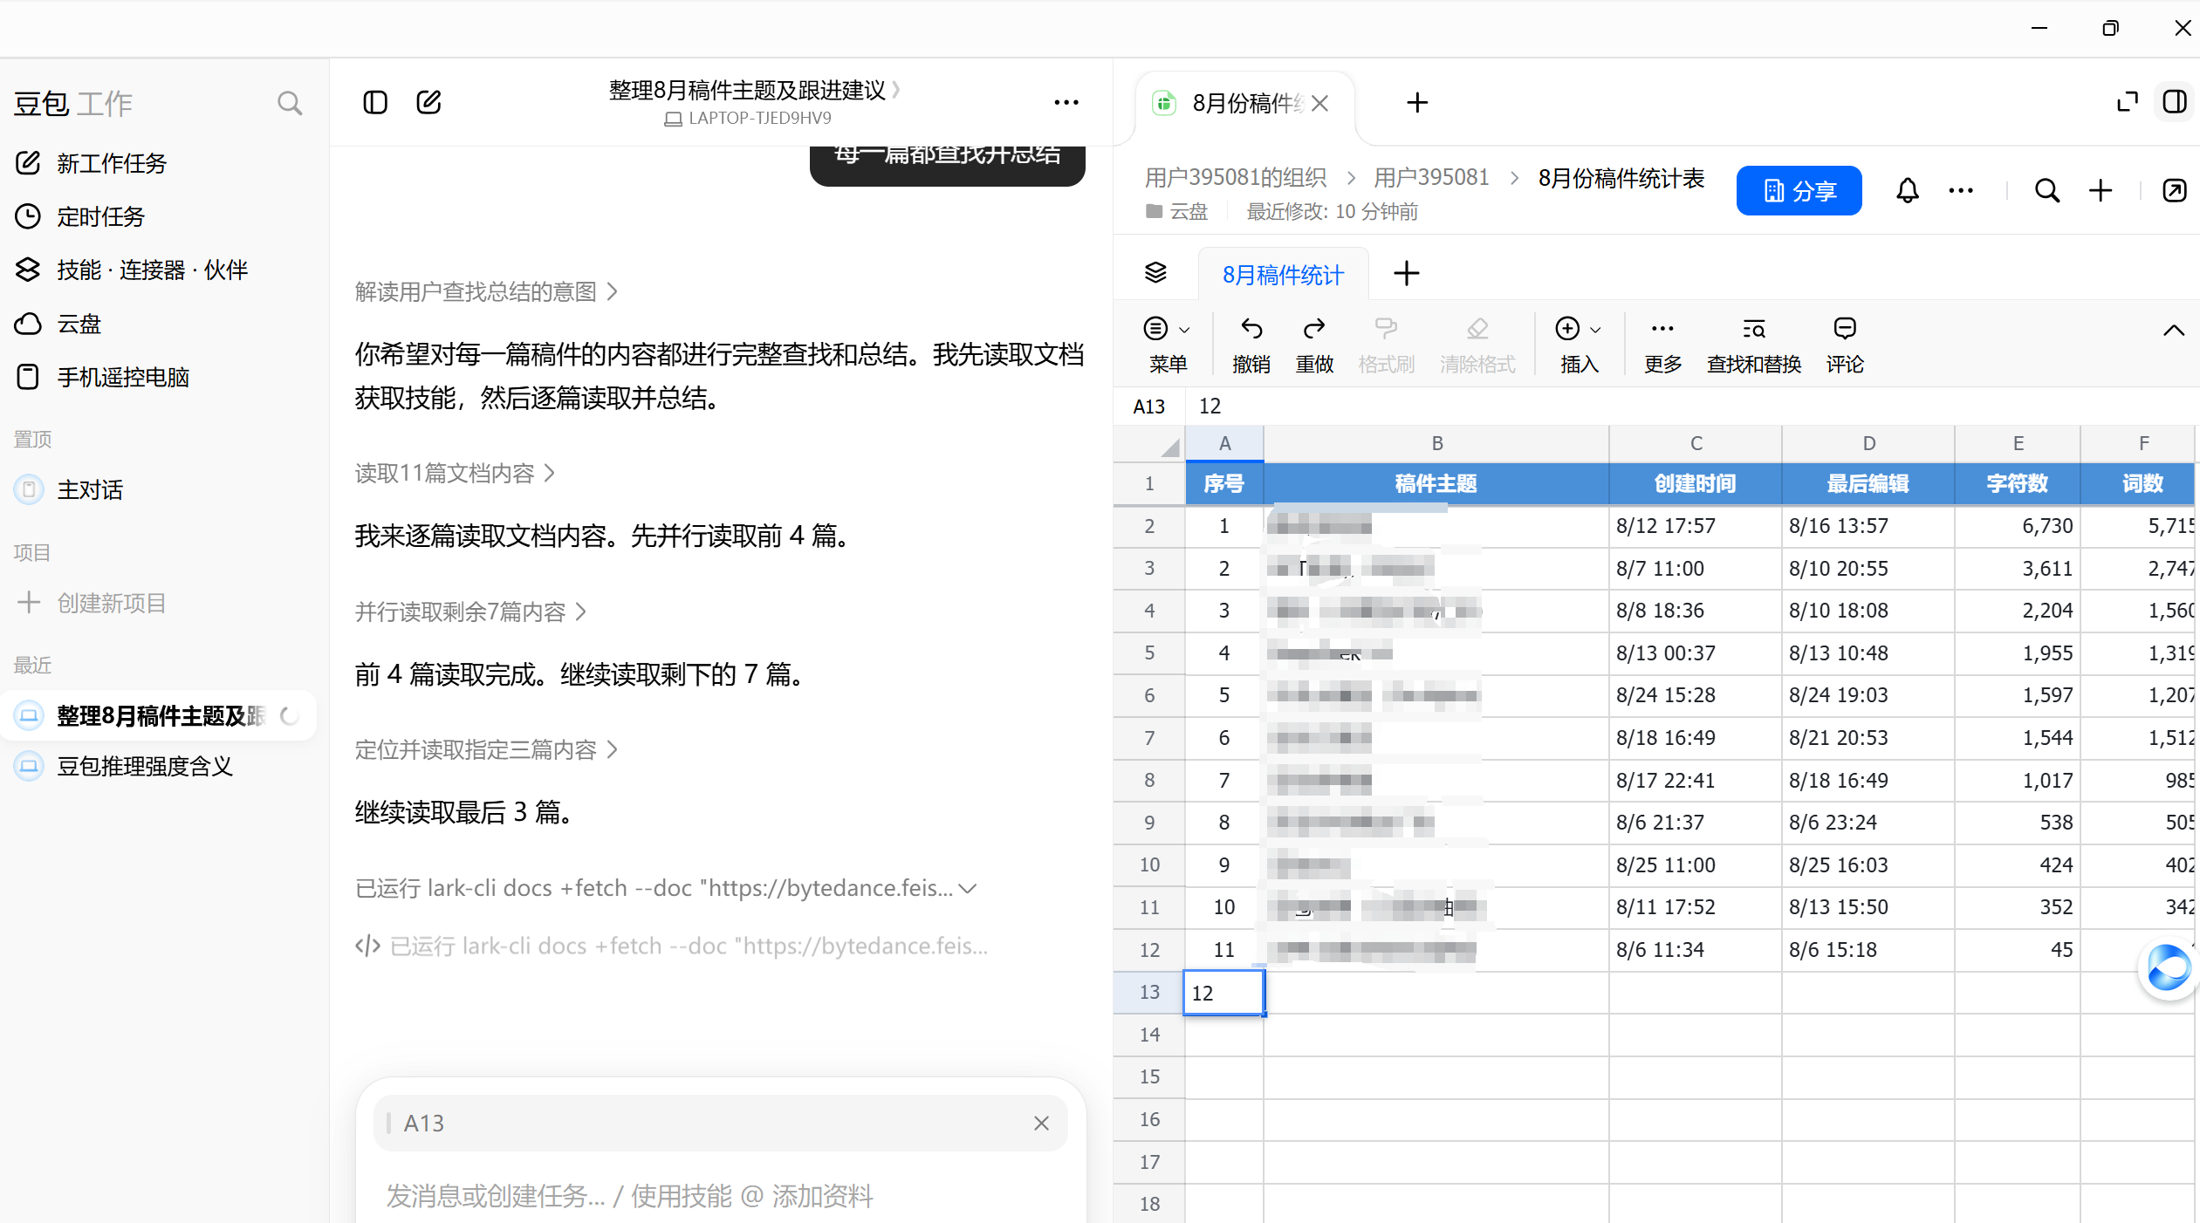Open 查找和替换 tool
Viewport: 2200px width, 1223px height.
(1754, 345)
